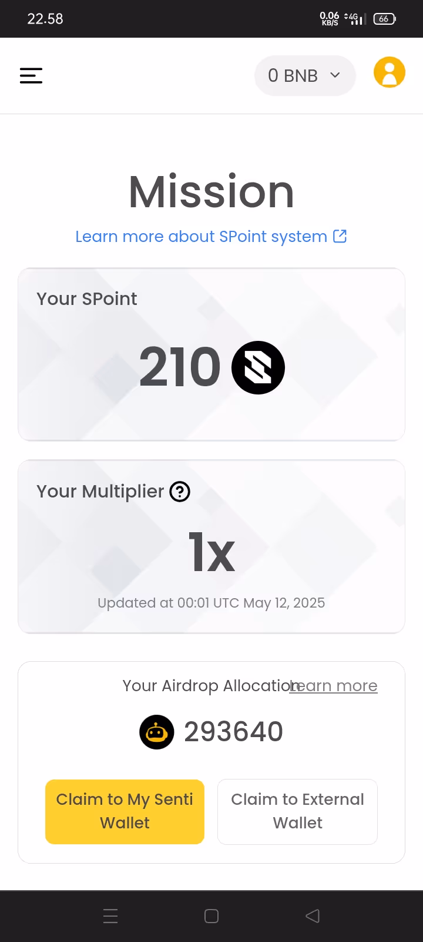Click the Senti bot token icon
This screenshot has width=423, height=942.
[x=156, y=732]
